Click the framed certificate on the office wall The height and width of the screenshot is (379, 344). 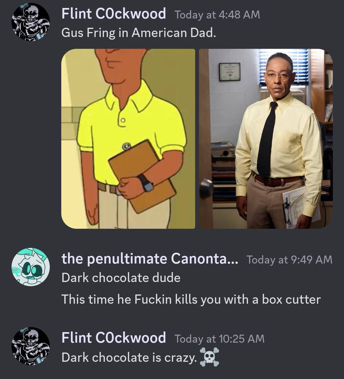tap(230, 72)
